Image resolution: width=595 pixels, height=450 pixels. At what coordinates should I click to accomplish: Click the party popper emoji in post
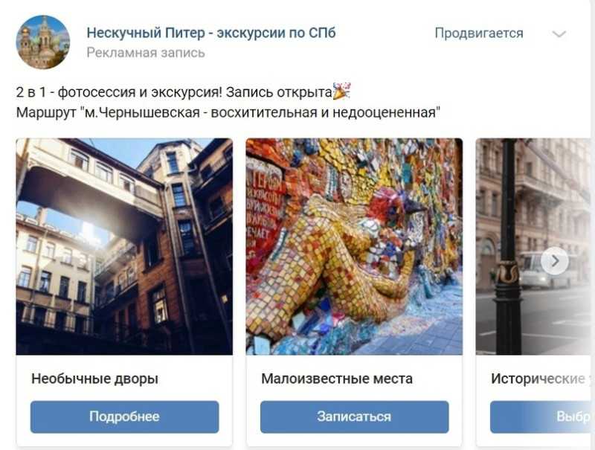point(341,91)
